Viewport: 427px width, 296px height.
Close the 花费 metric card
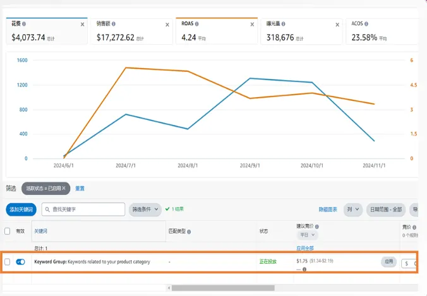point(83,25)
